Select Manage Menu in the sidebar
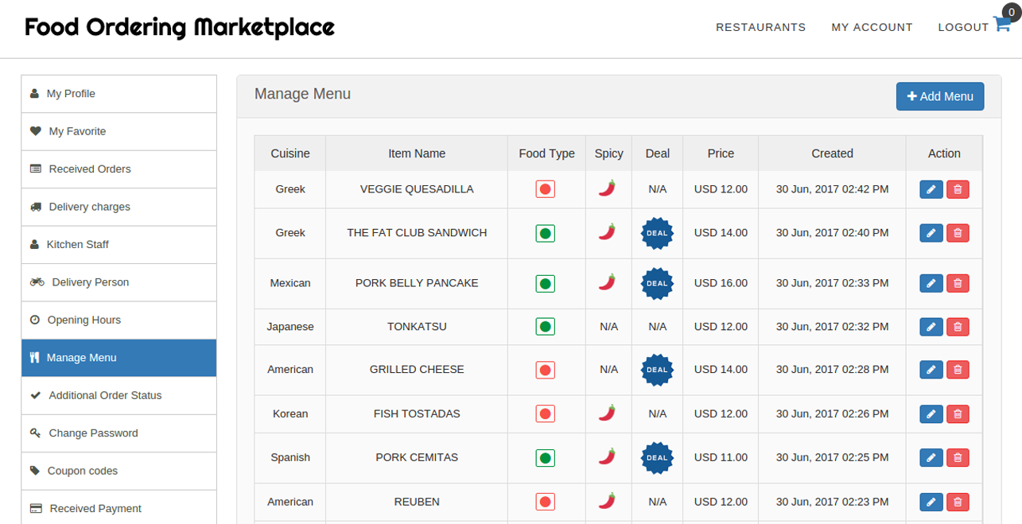The image size is (1022, 524). coord(119,358)
